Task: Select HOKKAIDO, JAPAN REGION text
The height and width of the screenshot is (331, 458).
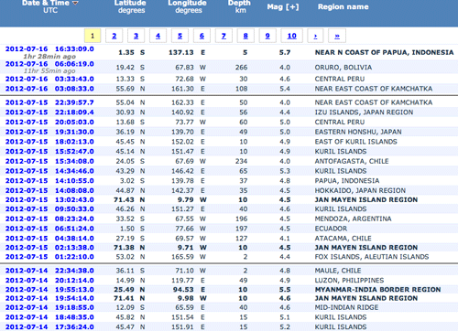Action: pos(360,190)
